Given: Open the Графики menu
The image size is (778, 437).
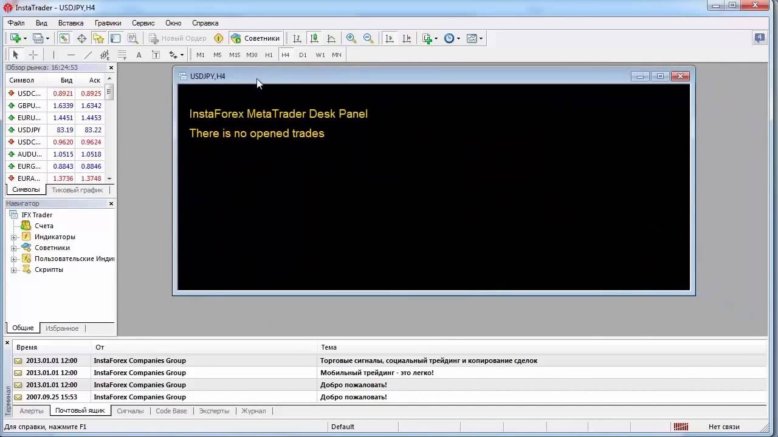Looking at the screenshot, I should (108, 23).
